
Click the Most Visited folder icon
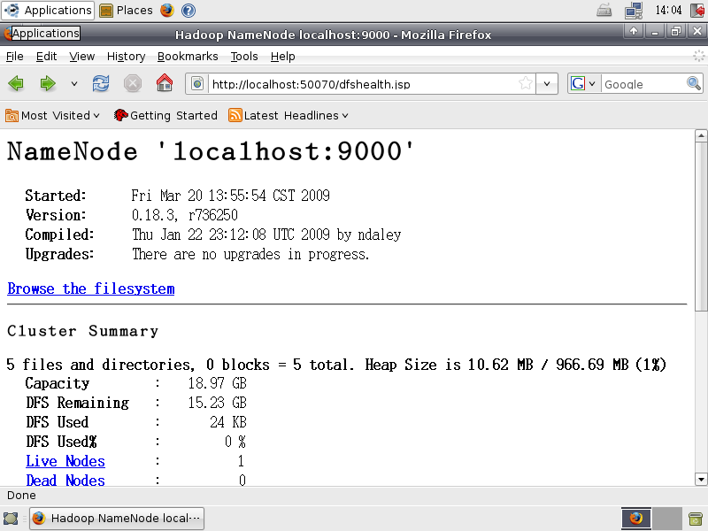tap(12, 116)
